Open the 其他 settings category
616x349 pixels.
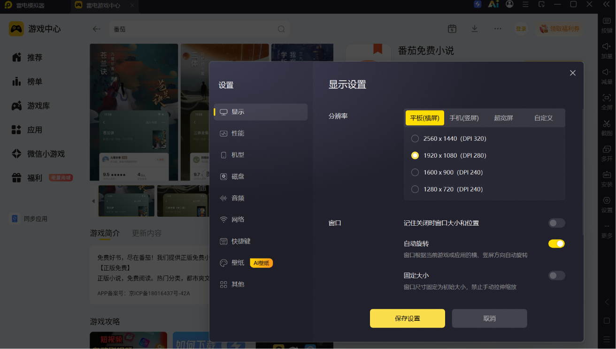click(261, 284)
